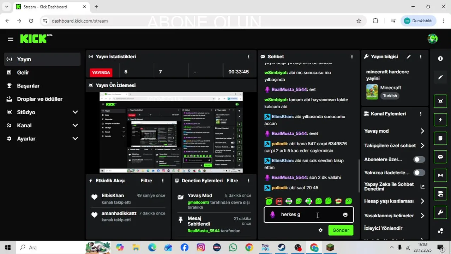Expand Ayarlar sidebar section

click(x=75, y=139)
